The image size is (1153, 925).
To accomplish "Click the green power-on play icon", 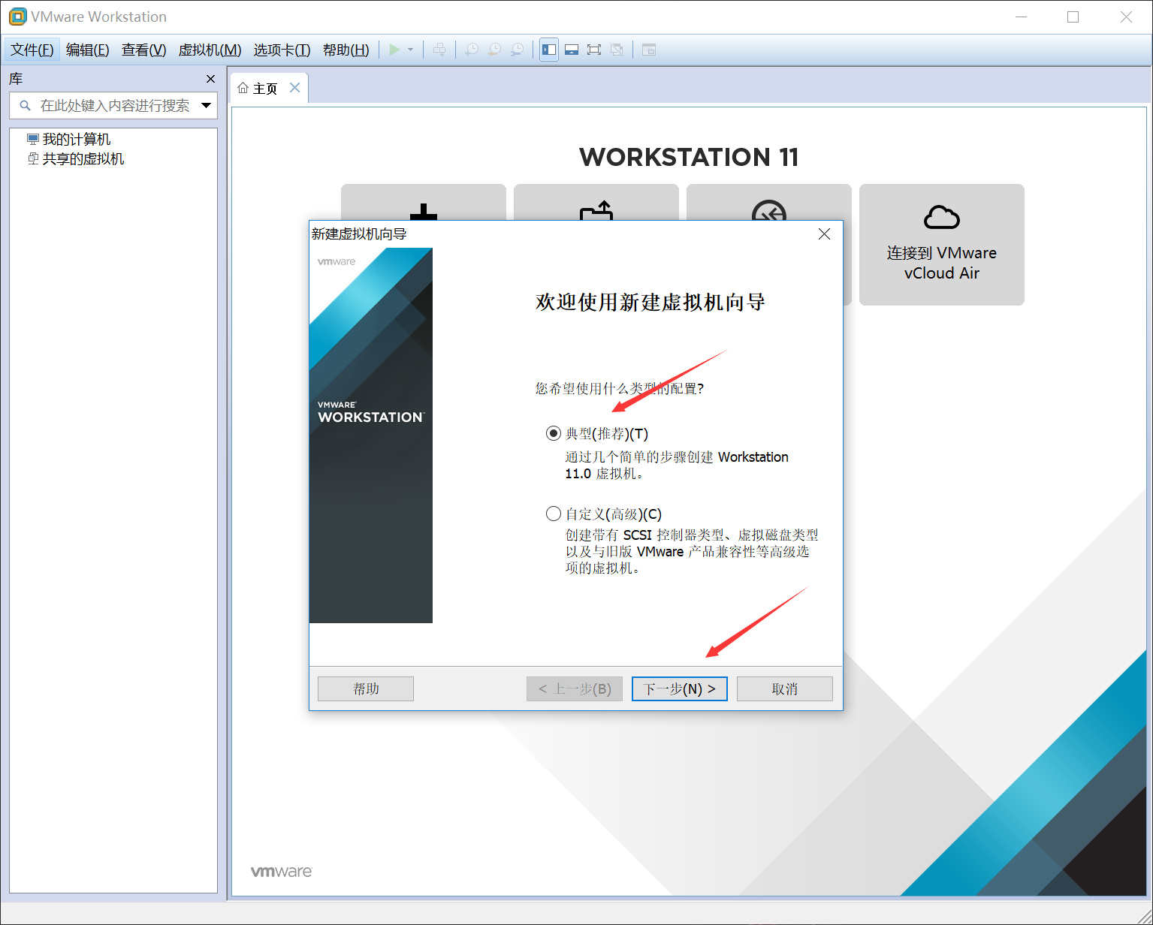I will coord(394,50).
